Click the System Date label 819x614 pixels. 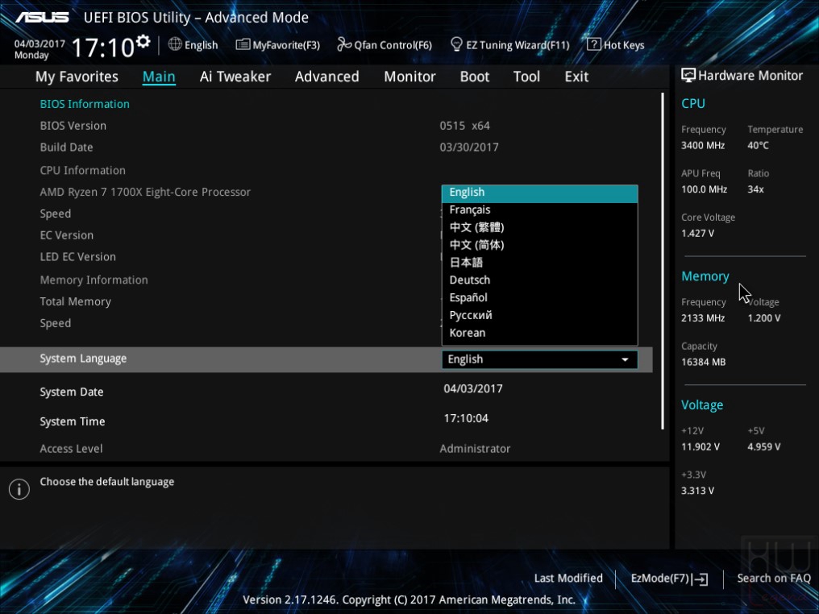72,392
